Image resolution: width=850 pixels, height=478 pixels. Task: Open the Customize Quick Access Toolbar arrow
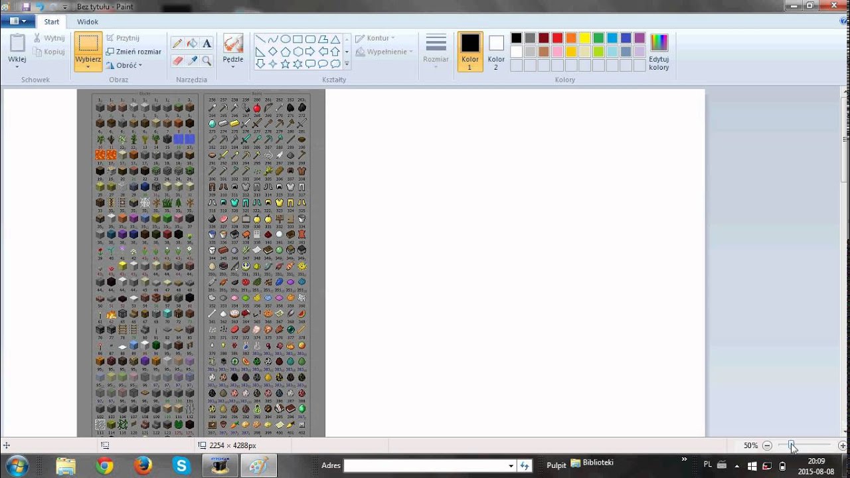point(64,7)
